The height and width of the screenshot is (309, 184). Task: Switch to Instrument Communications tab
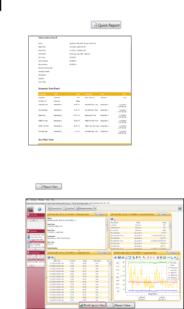pos(36,203)
